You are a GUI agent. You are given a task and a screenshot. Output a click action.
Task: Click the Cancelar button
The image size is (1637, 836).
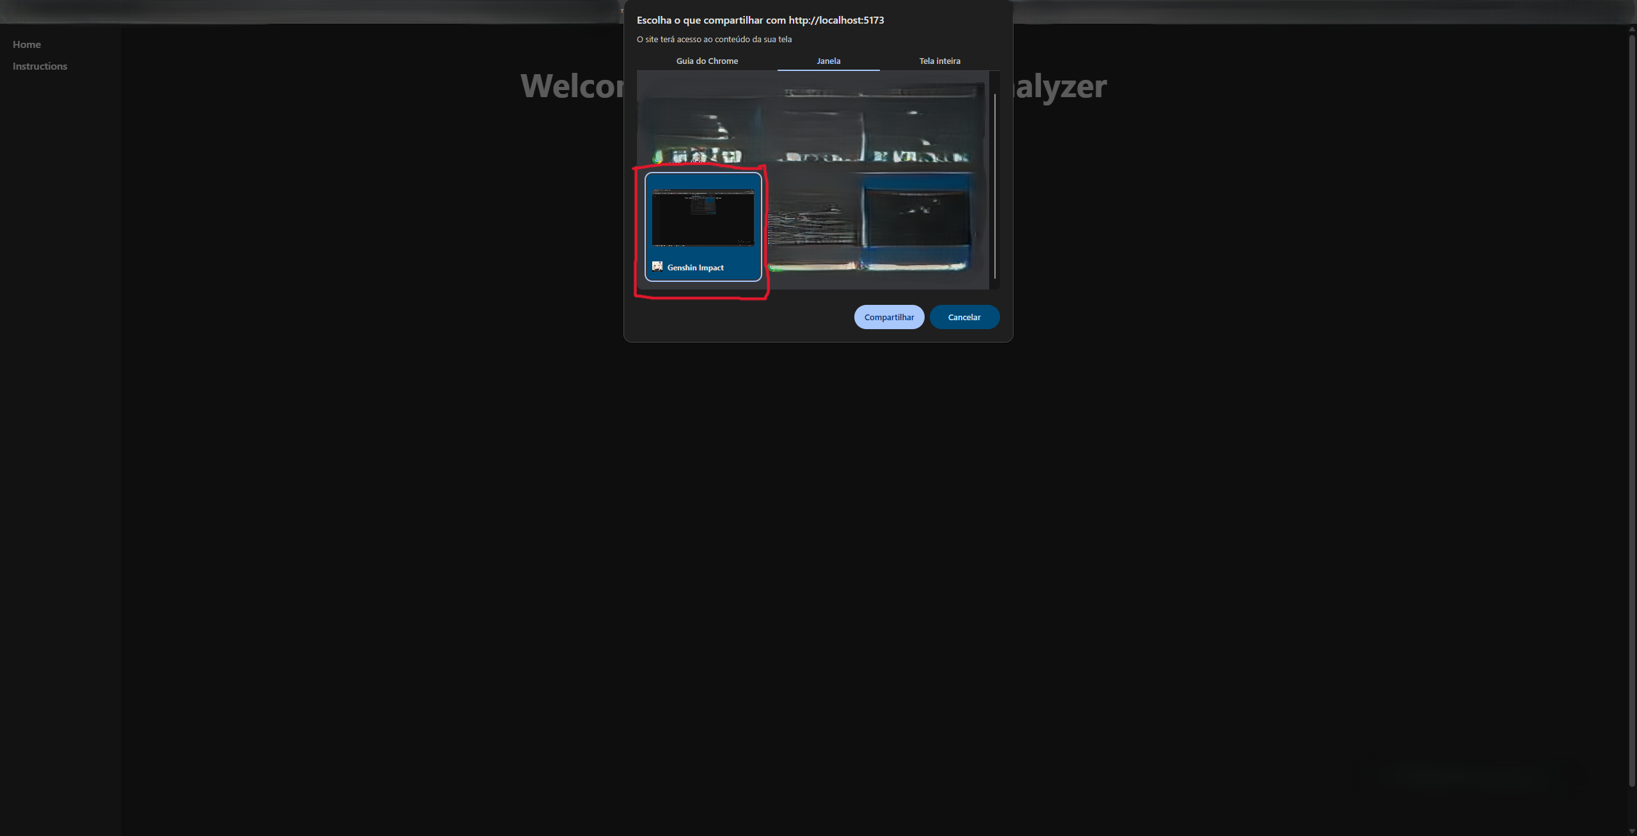click(x=964, y=317)
